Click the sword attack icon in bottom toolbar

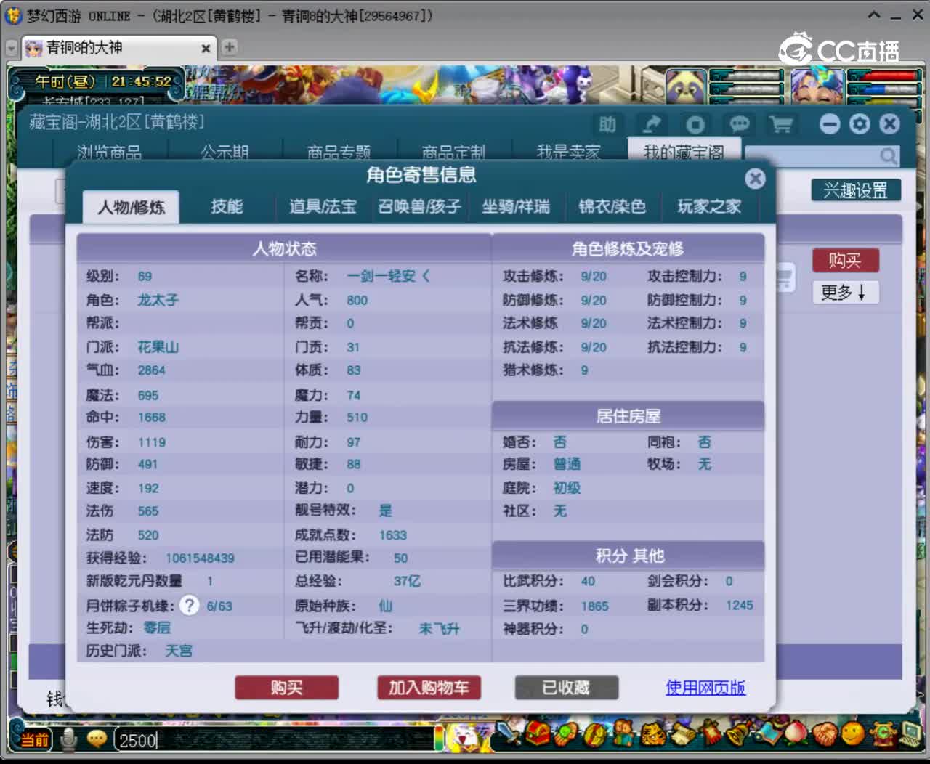(x=510, y=735)
